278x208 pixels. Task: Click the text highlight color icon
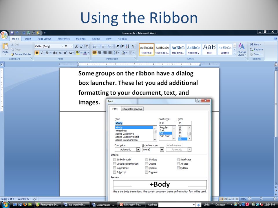(78, 53)
